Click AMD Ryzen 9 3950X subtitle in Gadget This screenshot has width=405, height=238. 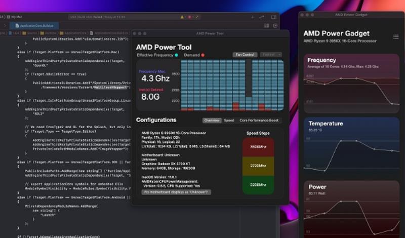click(340, 41)
